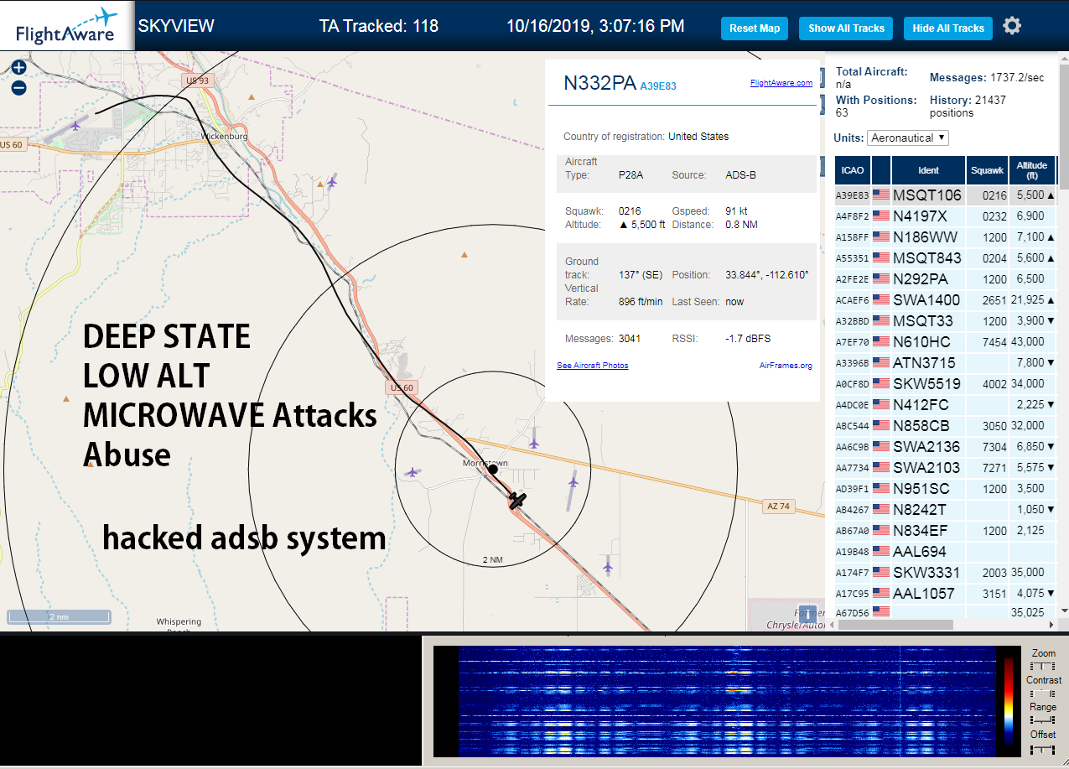1069x769 pixels.
Task: Select the black selected aircraft icon on the map
Action: pos(517,501)
